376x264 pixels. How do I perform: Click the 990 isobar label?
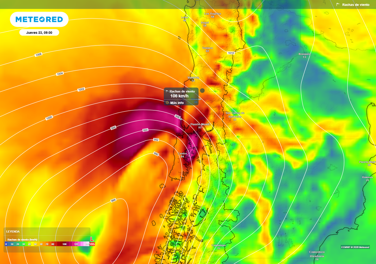pos(156,154)
